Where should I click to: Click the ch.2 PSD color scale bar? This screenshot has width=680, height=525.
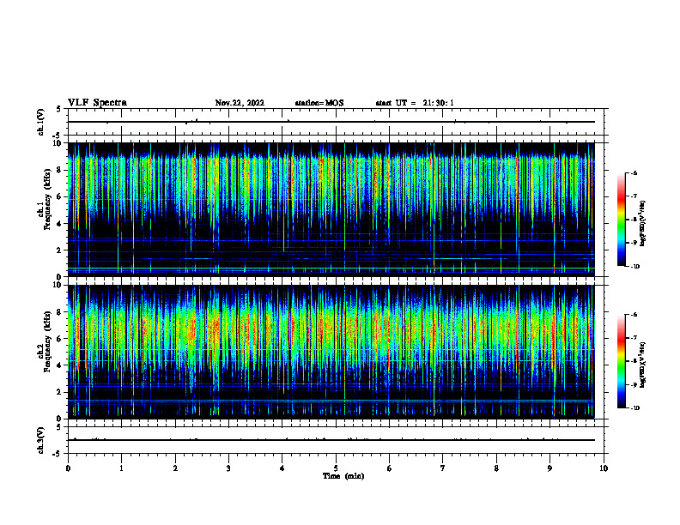[x=622, y=361]
